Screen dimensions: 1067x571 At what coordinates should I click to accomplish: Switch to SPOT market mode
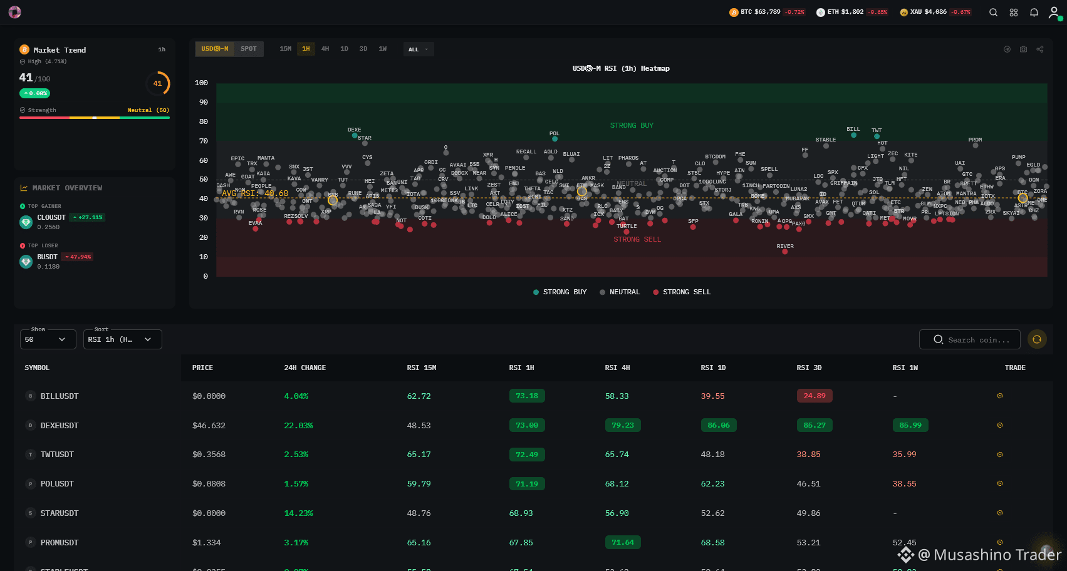tap(249, 49)
